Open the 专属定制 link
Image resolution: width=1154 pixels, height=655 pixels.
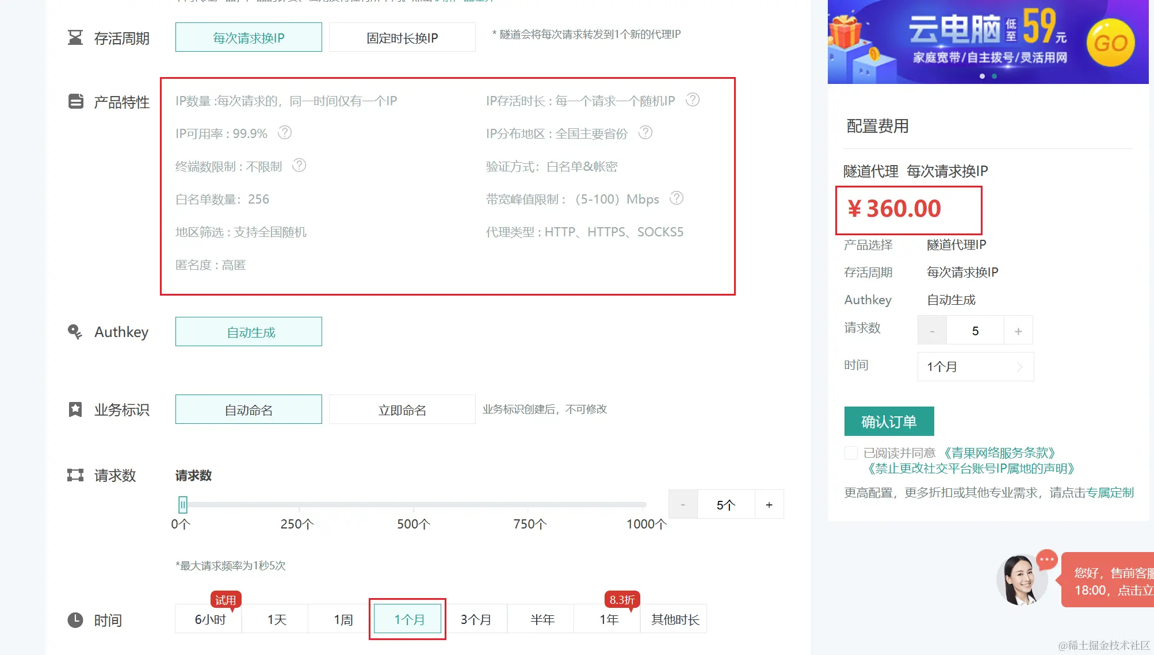[x=1110, y=492]
